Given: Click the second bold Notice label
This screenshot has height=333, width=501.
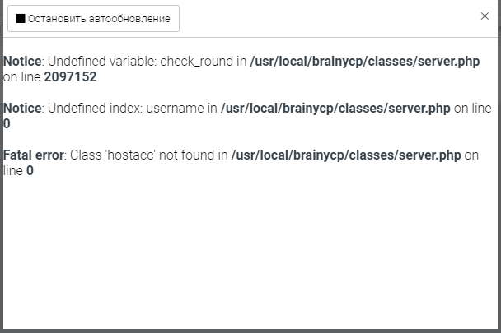Looking at the screenshot, I should (x=22, y=109).
